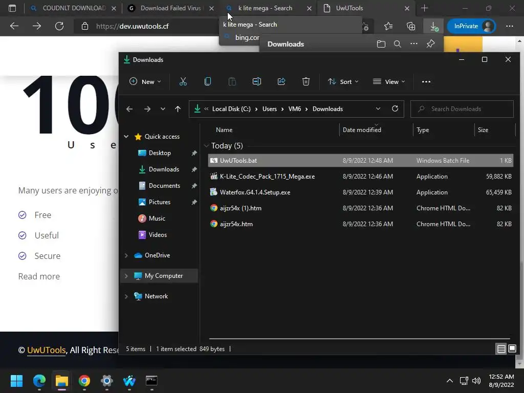Viewport: 524px width, 393px height.
Task: Open Edge Favorites star icon
Action: tap(388, 26)
